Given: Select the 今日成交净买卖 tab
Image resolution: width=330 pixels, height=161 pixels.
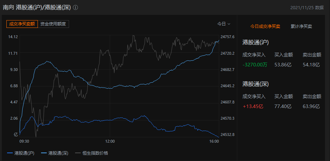Looking at the screenshot, I should tap(265, 26).
